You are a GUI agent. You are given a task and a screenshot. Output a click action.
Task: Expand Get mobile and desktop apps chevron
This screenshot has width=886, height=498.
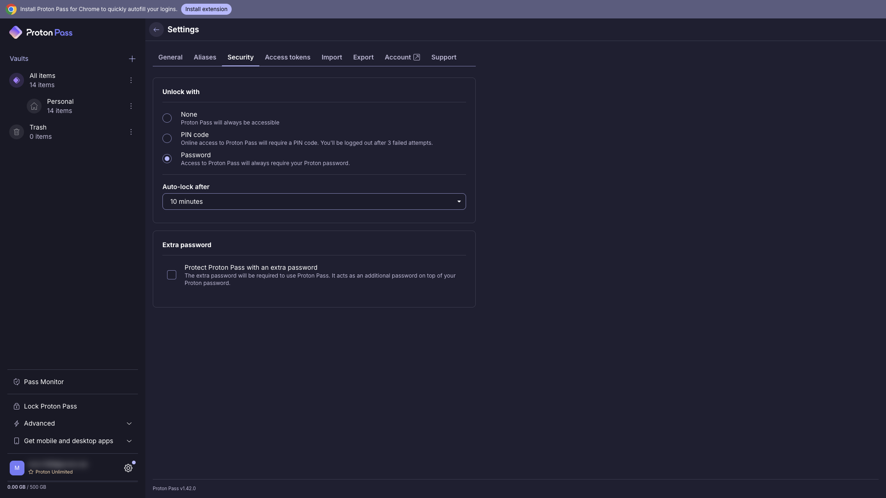tap(129, 441)
